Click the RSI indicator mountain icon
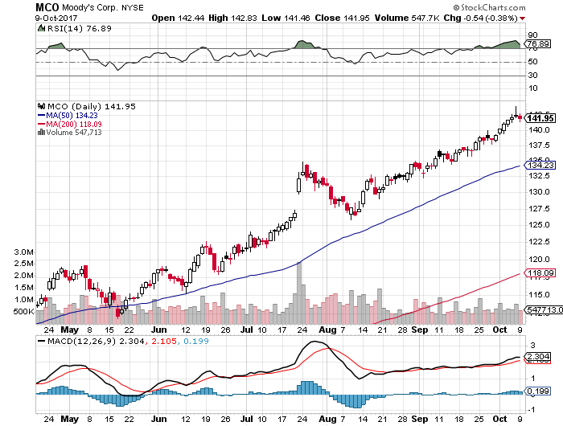Viewport: 563px width, 426px height. pyautogui.click(x=41, y=28)
